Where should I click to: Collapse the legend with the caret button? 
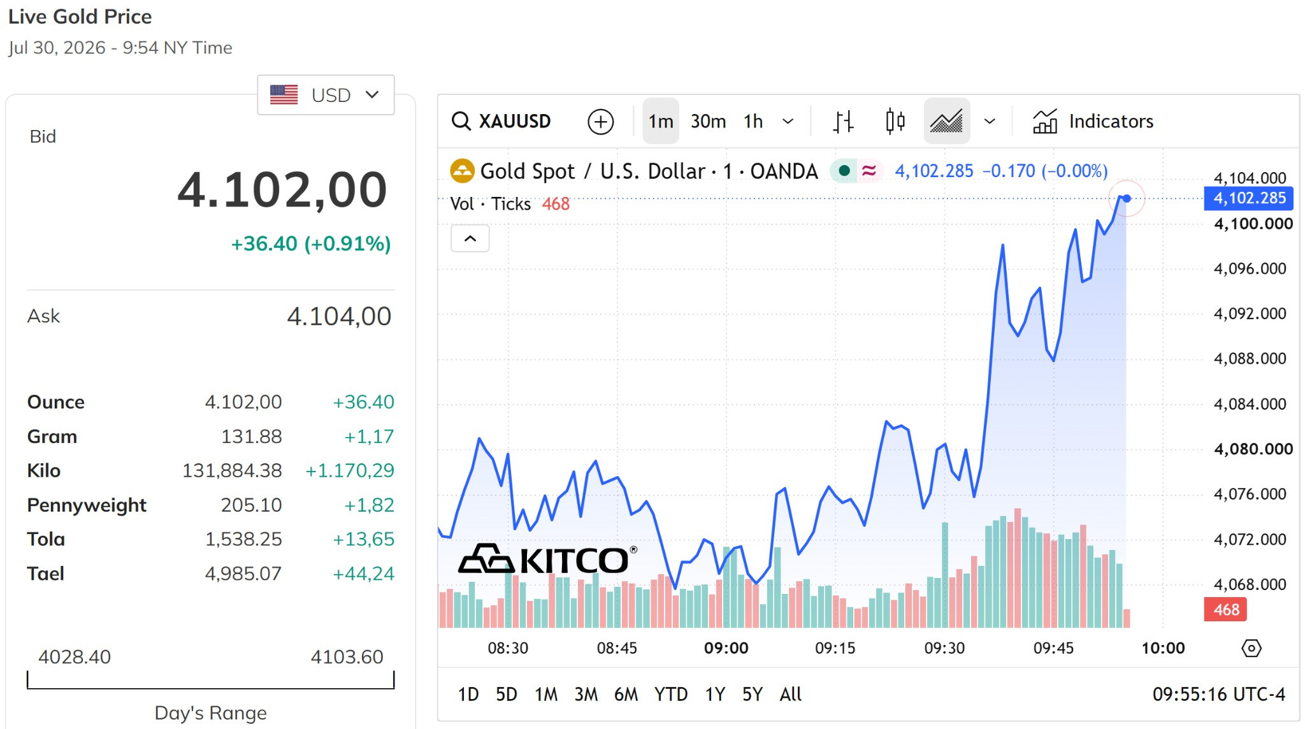(470, 238)
